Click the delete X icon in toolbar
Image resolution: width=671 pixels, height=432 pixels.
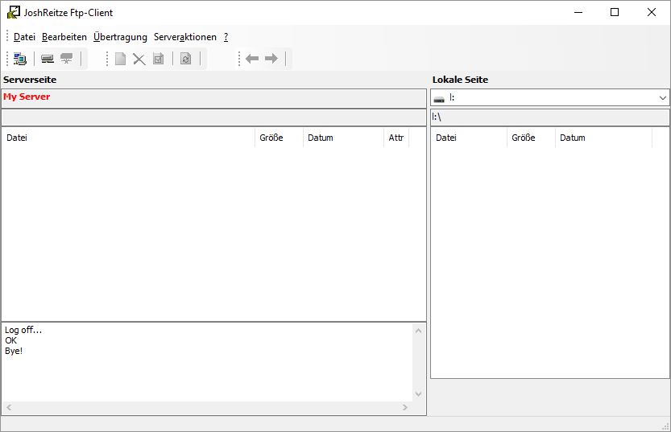pos(139,59)
